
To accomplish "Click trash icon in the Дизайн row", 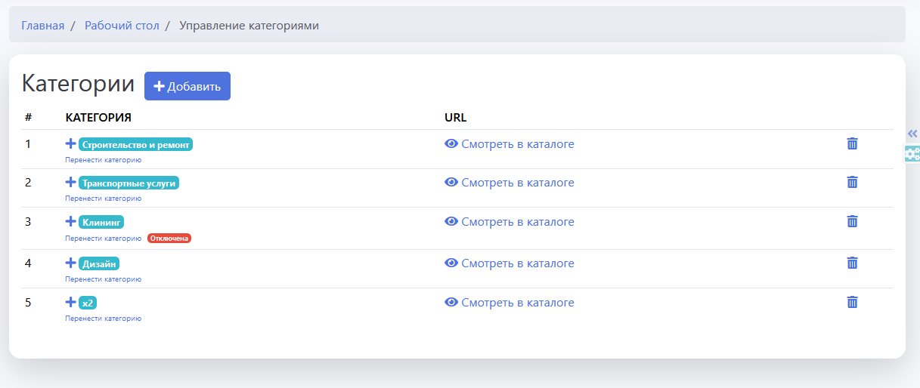I will point(852,263).
